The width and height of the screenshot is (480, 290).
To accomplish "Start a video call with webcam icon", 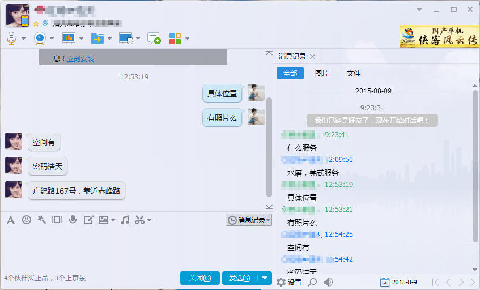I will pyautogui.click(x=40, y=39).
